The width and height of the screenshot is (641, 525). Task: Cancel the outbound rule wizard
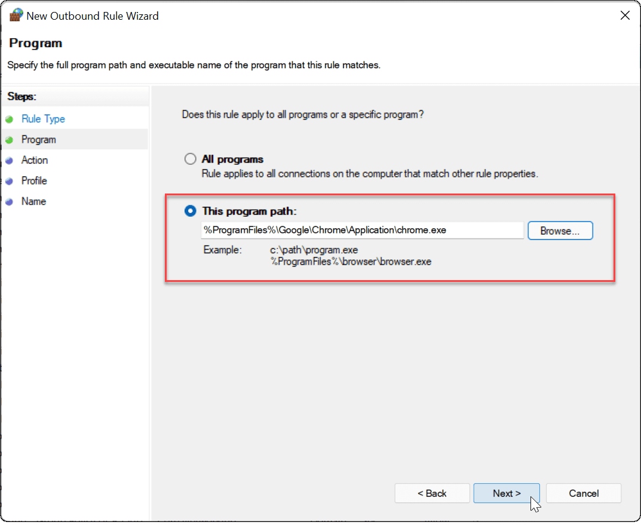coord(584,493)
